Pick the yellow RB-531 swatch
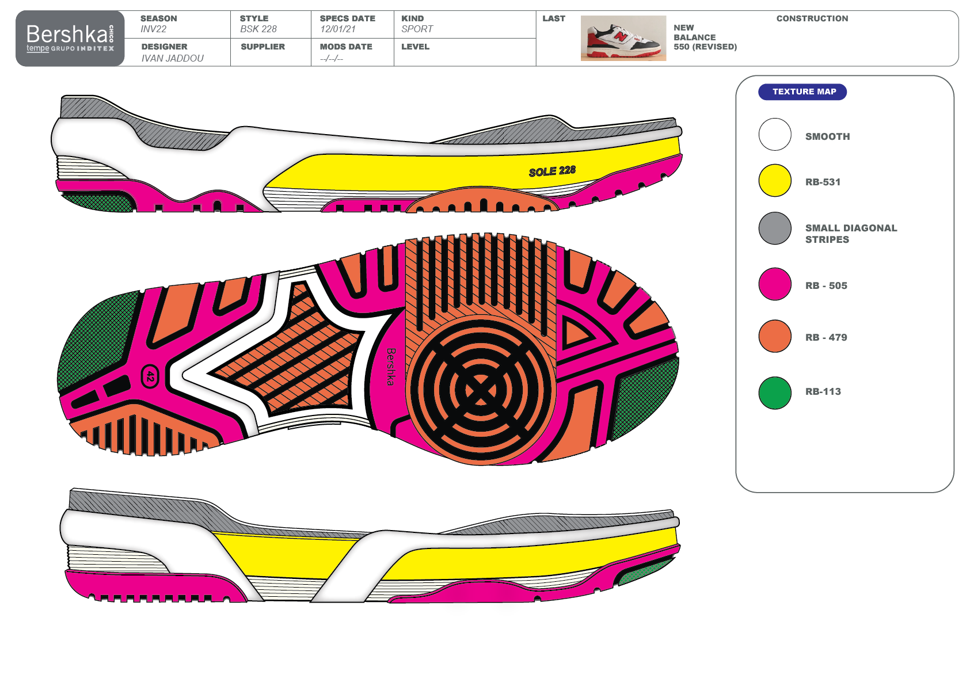This screenshot has height=686, width=970. (775, 180)
